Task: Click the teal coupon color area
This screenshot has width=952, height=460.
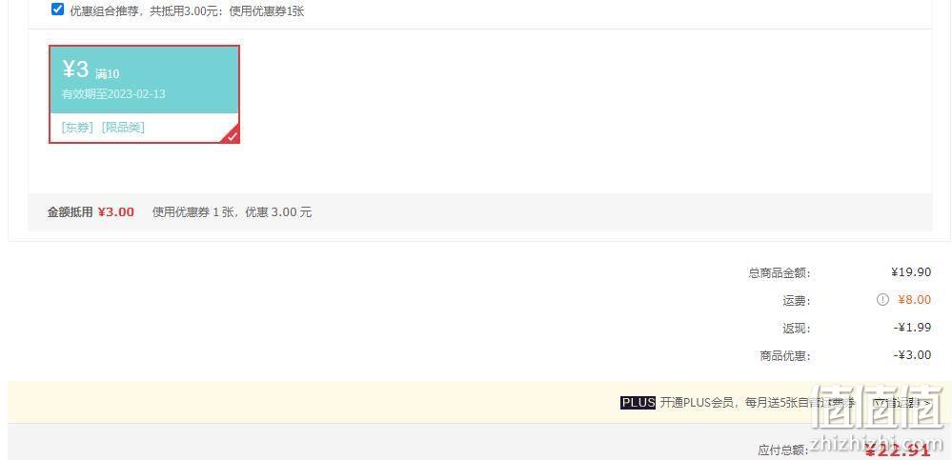Action: tap(145, 79)
